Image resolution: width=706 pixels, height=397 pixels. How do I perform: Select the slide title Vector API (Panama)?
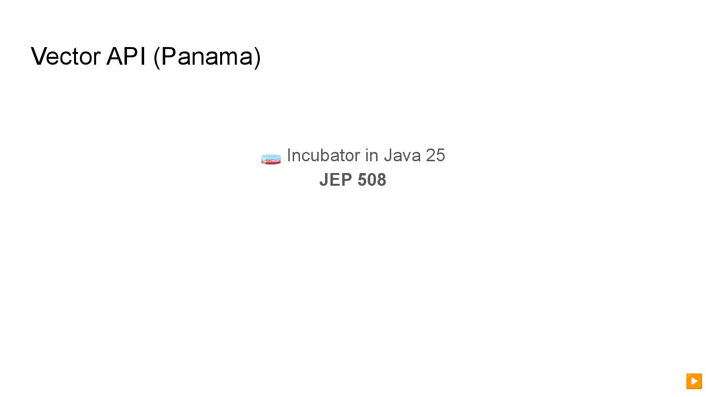click(x=146, y=56)
